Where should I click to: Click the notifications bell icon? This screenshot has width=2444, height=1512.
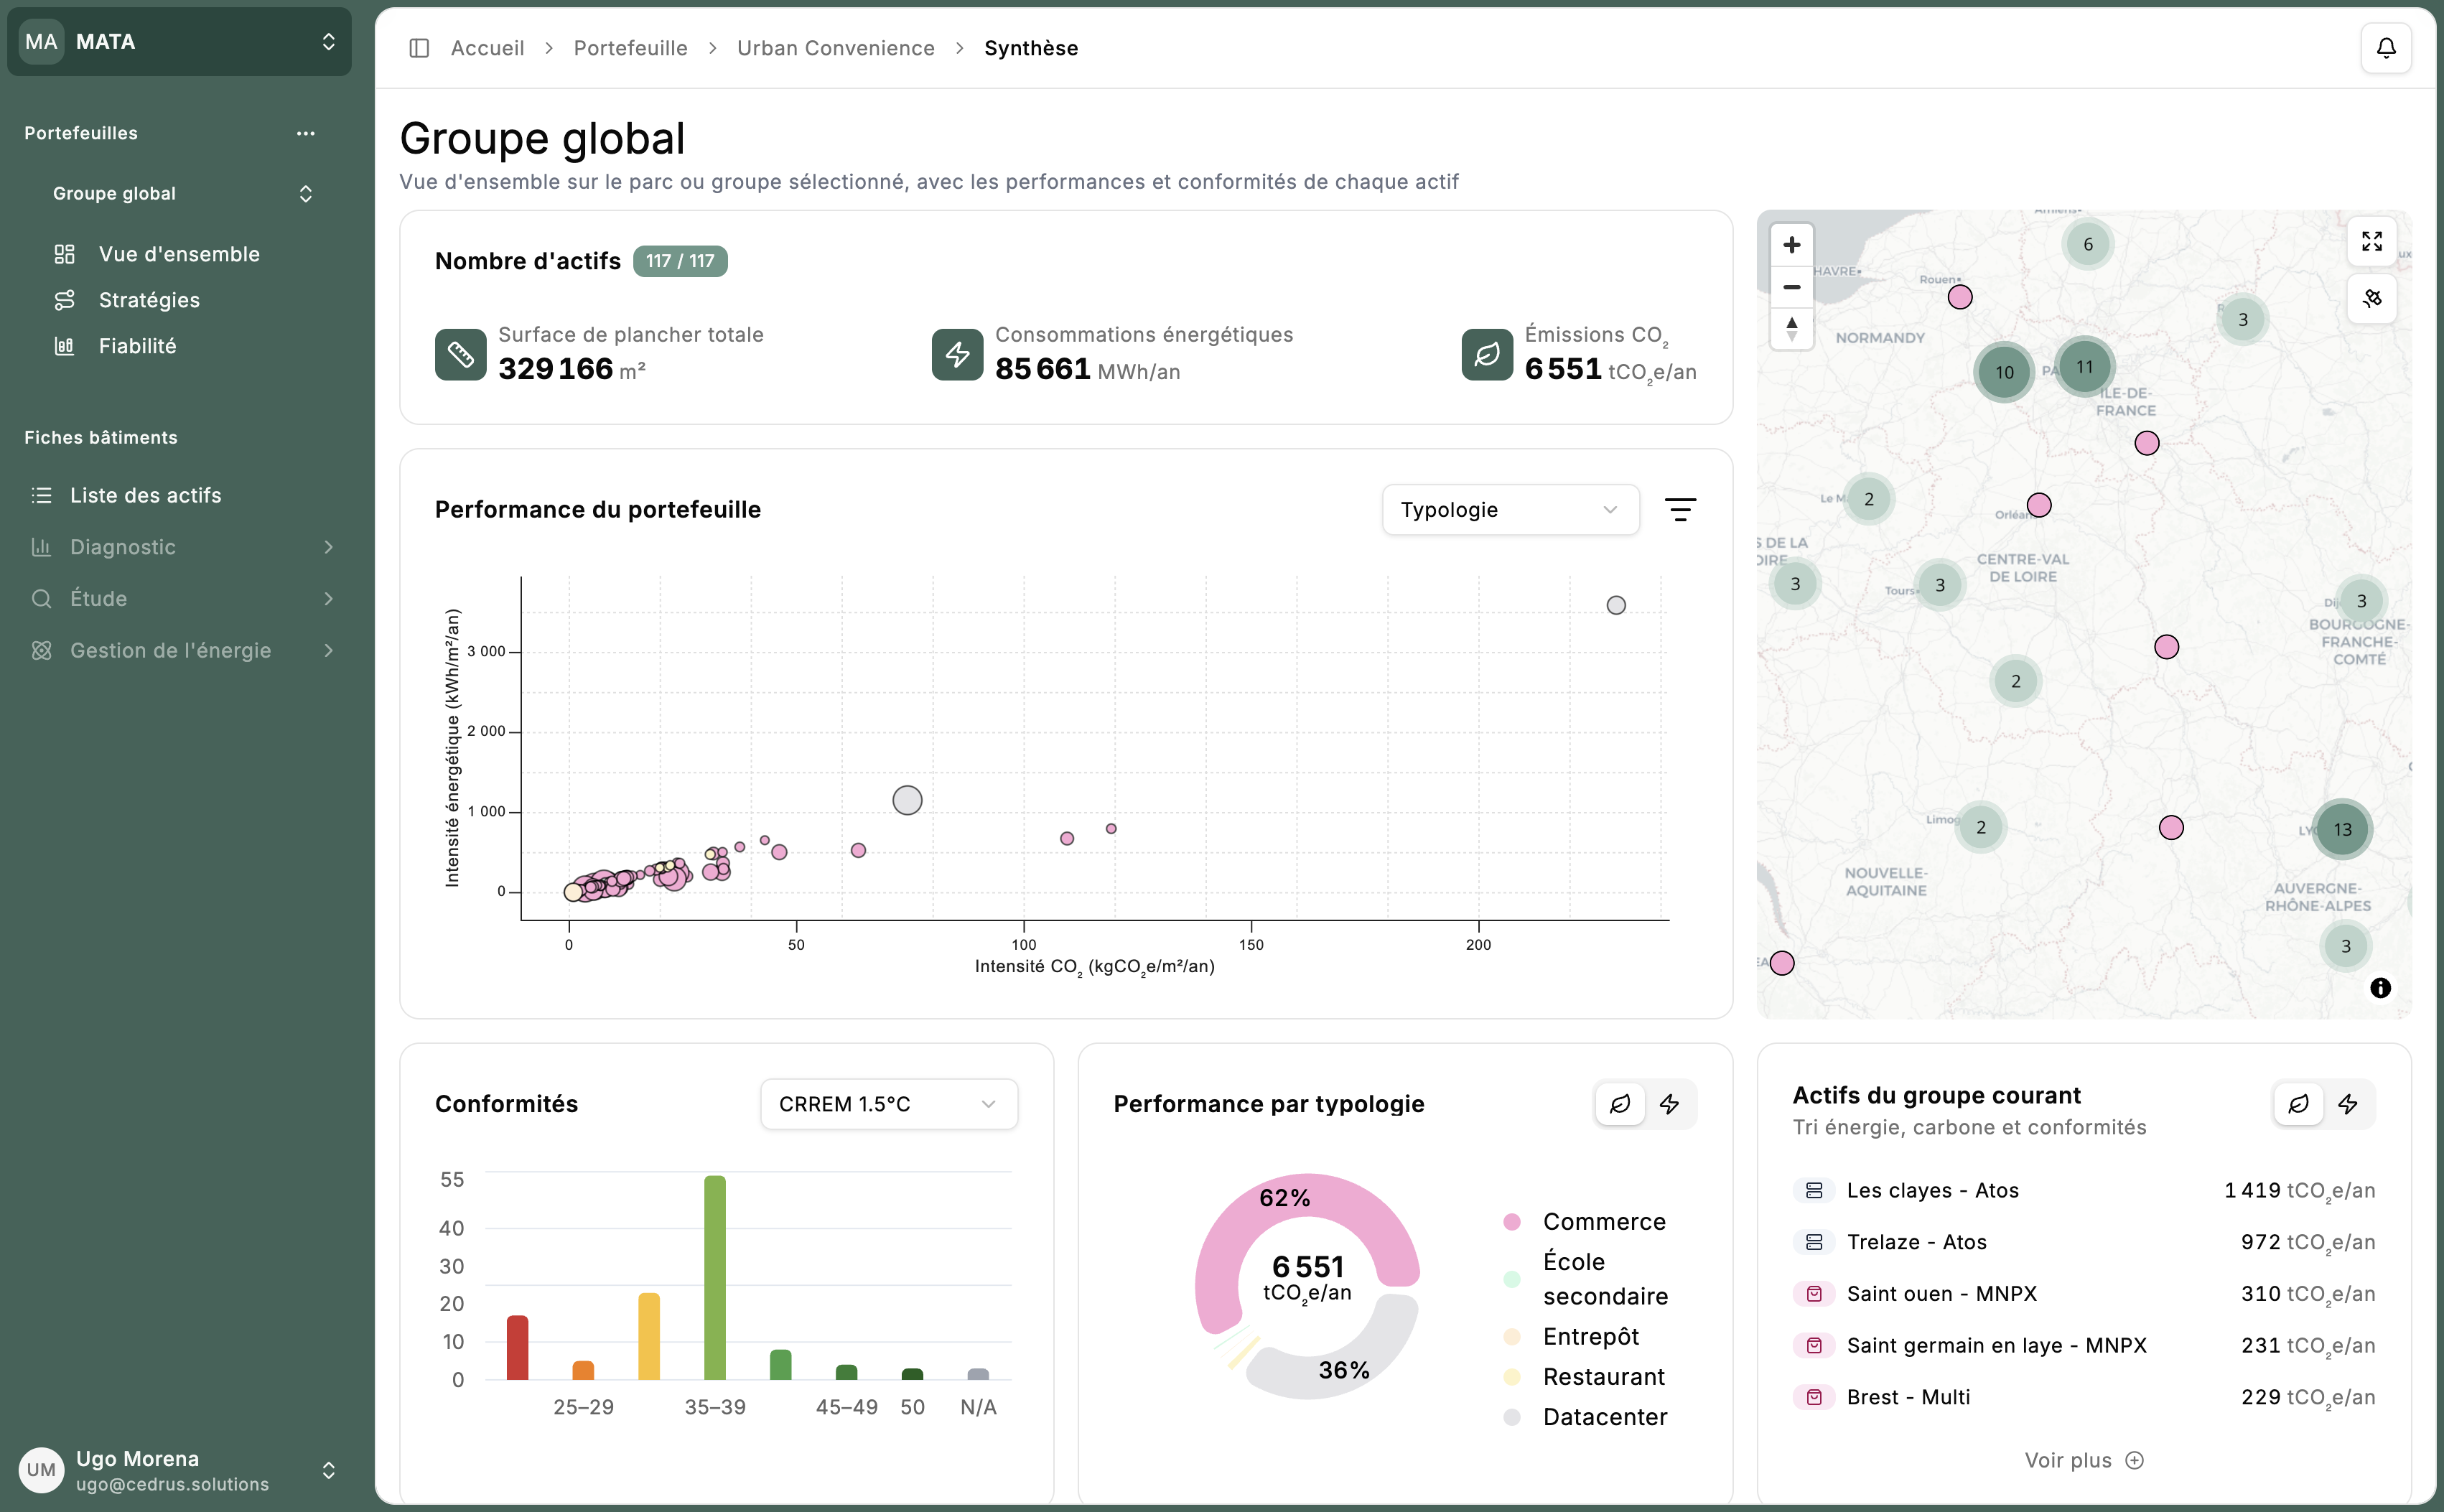[2385, 48]
